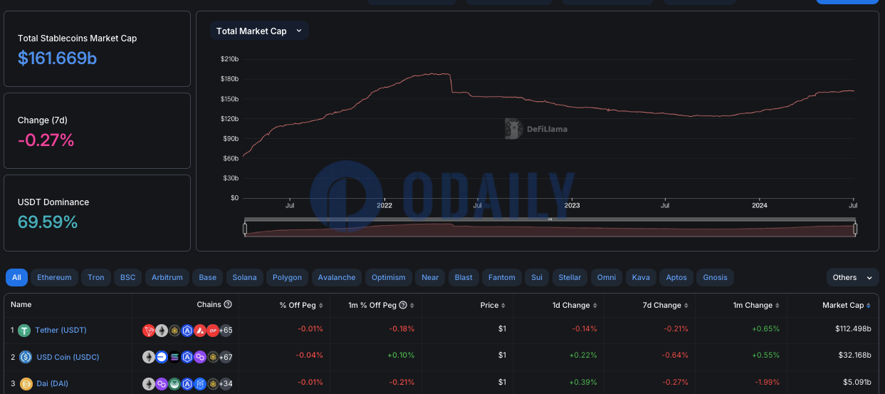This screenshot has width=885, height=394.
Task: Click the USD Coin logo icon
Action: (x=25, y=357)
